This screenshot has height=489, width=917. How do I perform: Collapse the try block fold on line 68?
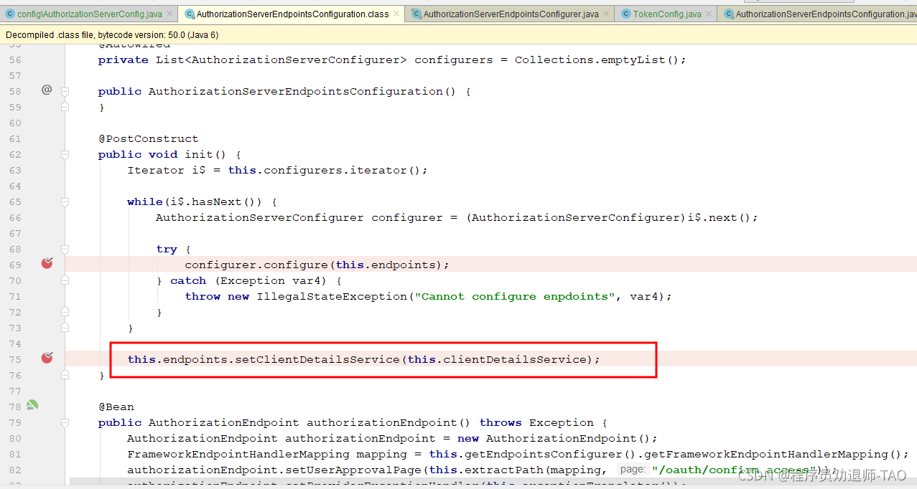pos(65,249)
